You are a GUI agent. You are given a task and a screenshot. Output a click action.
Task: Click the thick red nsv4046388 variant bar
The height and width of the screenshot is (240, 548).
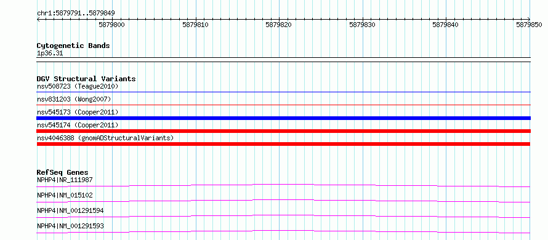coord(283,144)
